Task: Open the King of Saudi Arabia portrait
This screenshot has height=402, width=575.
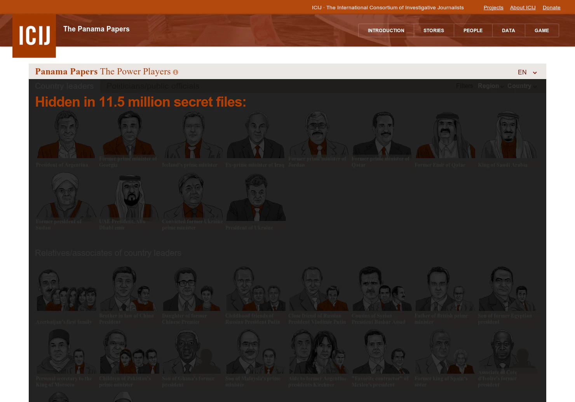Action: coord(508,136)
